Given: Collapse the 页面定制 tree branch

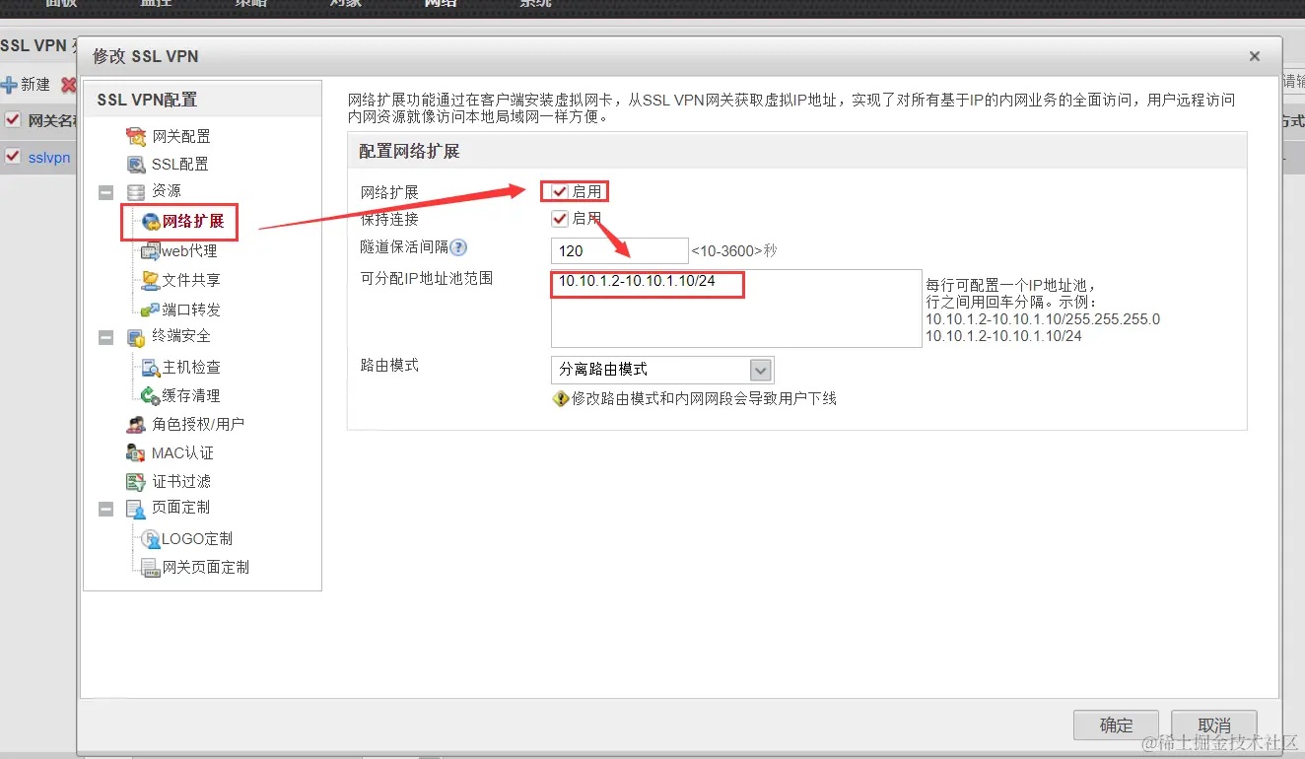Looking at the screenshot, I should [106, 509].
